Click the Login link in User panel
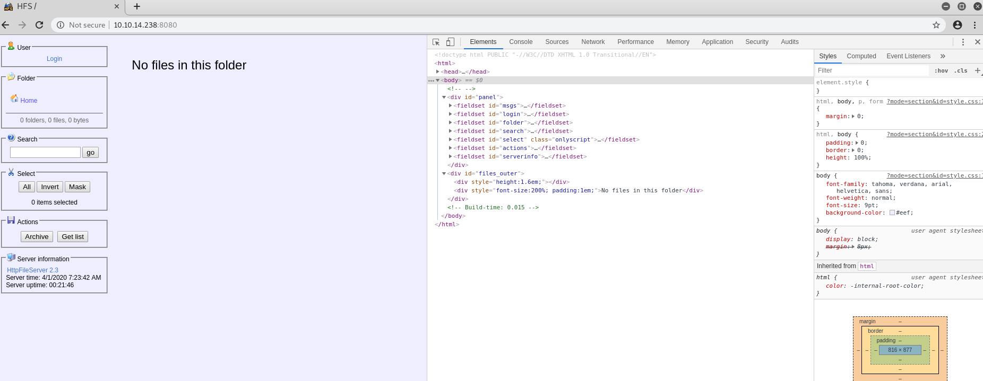This screenshot has width=983, height=381. point(54,59)
